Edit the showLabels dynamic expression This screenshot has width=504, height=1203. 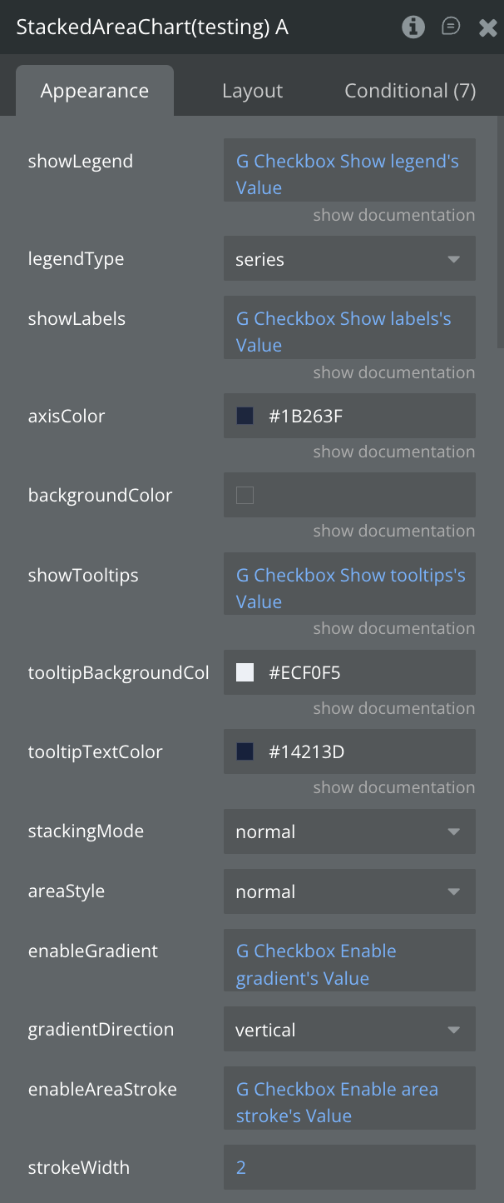pyautogui.click(x=349, y=332)
